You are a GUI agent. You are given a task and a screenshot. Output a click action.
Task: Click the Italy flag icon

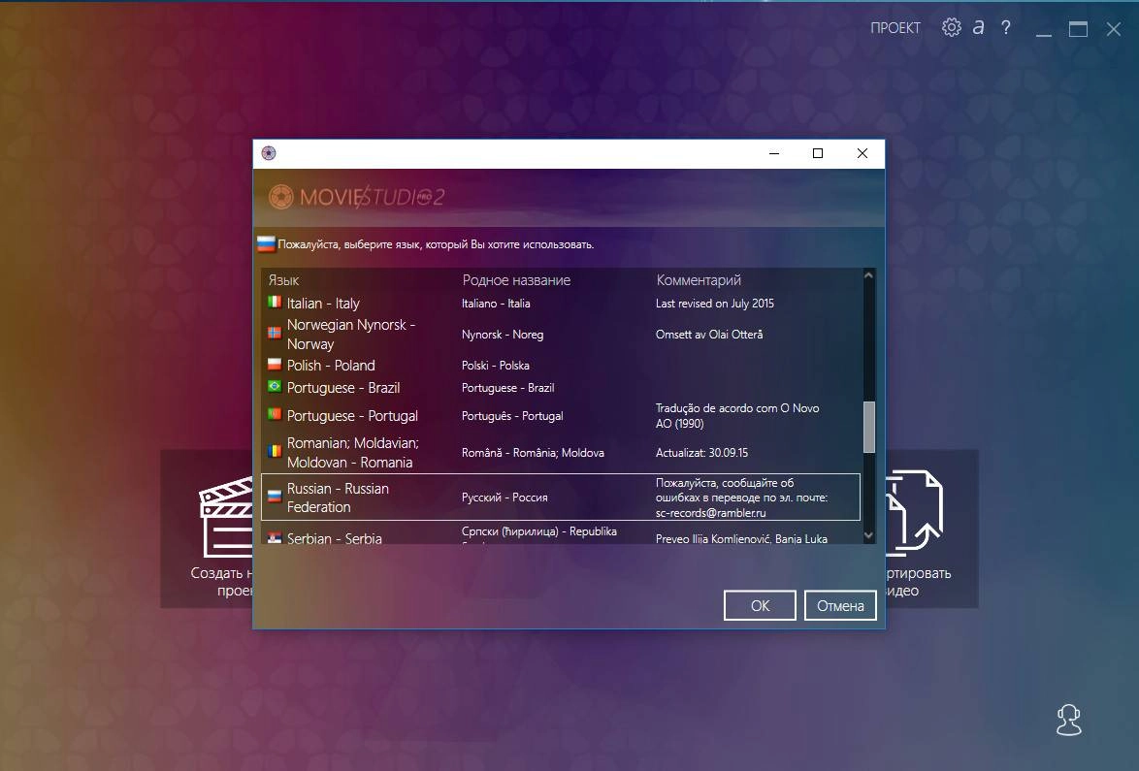[275, 302]
